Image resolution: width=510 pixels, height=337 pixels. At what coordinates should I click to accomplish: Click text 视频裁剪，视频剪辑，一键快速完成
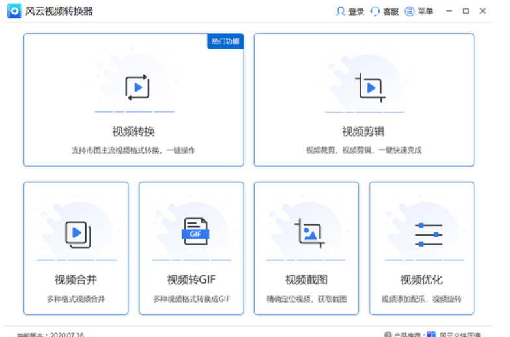click(x=363, y=150)
